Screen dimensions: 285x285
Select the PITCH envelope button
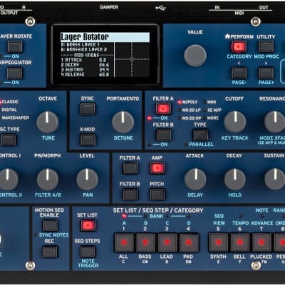pyautogui.click(x=157, y=195)
